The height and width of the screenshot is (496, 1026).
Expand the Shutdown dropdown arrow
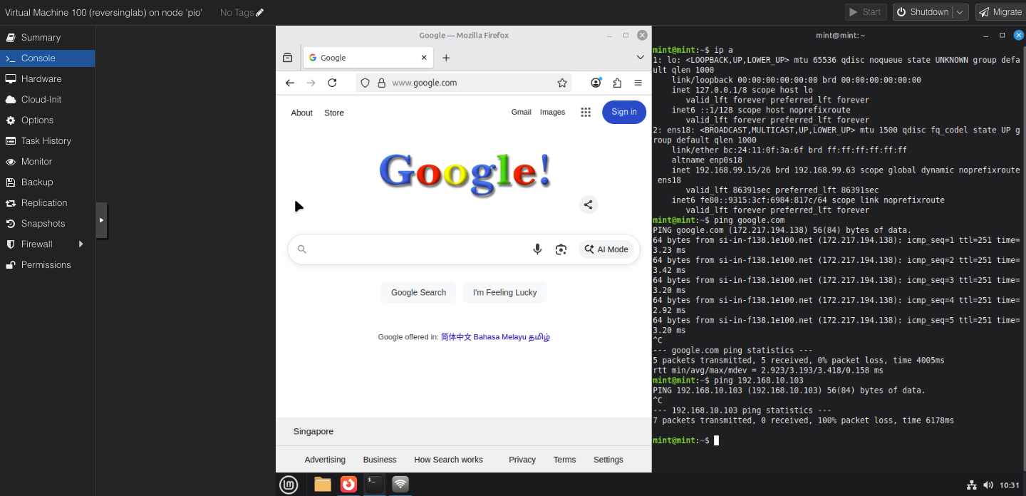(x=960, y=12)
